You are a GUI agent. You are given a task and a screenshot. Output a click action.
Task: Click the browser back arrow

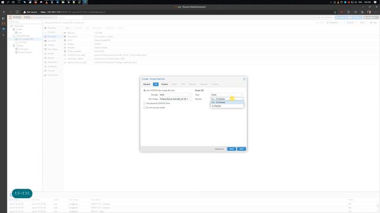click(4, 12)
